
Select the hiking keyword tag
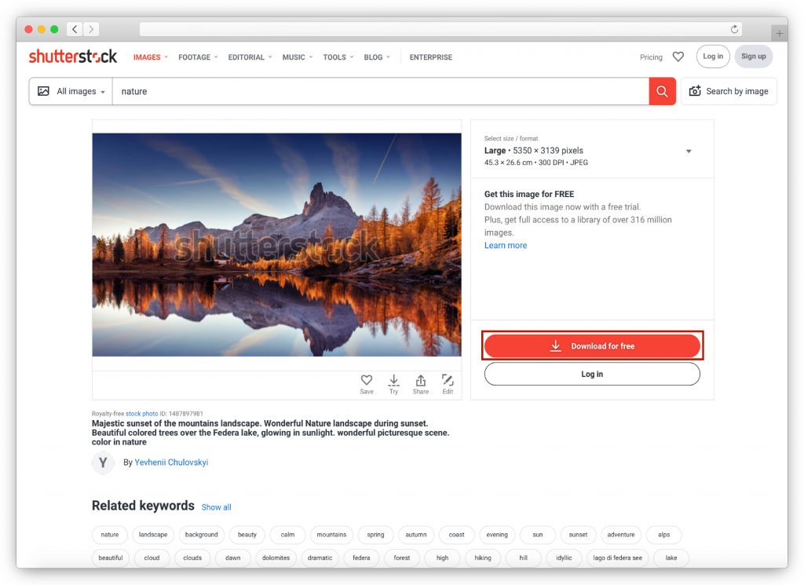pos(483,558)
